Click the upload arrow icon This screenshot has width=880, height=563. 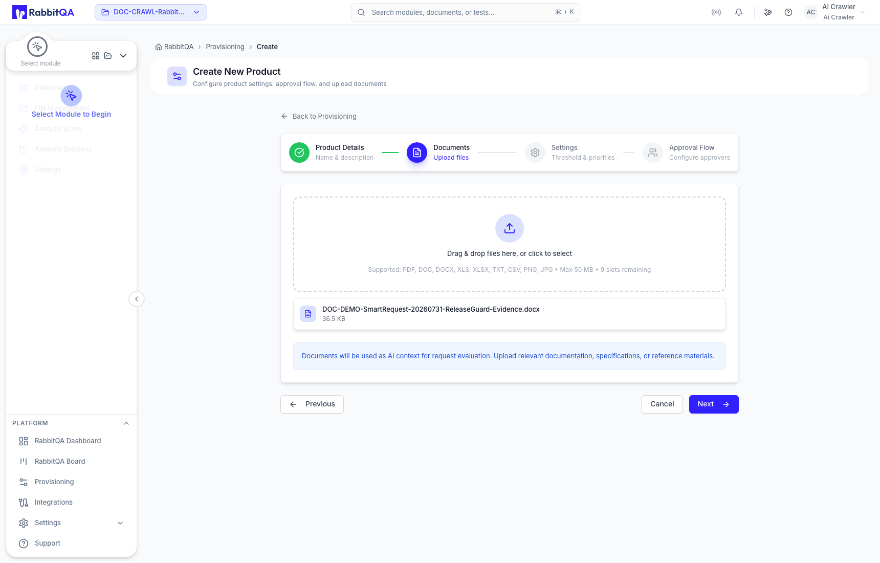510,228
